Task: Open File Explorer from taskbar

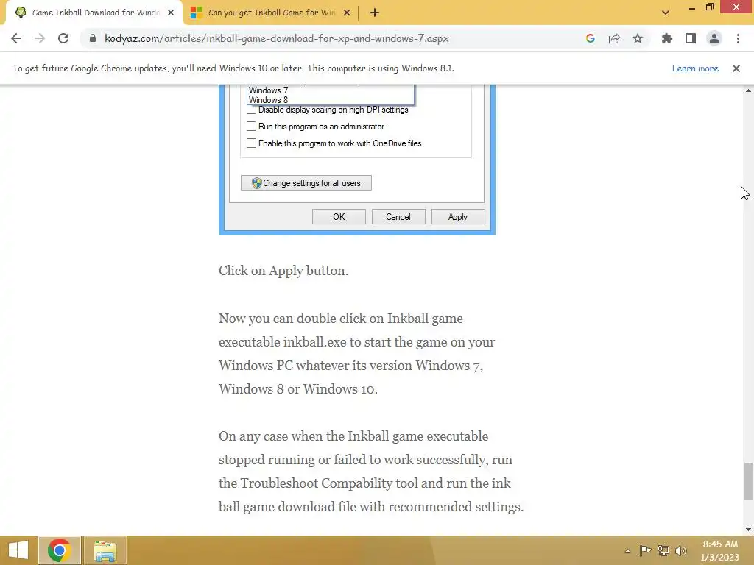Action: coord(105,550)
